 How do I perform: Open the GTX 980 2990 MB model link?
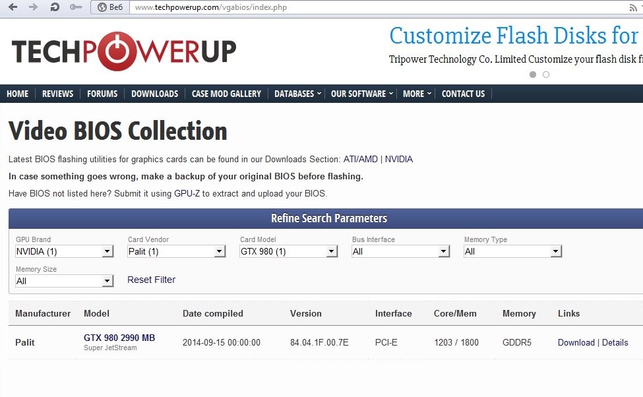[119, 338]
